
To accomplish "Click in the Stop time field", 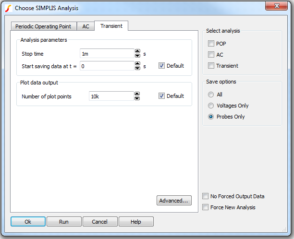I will [x=106, y=54].
